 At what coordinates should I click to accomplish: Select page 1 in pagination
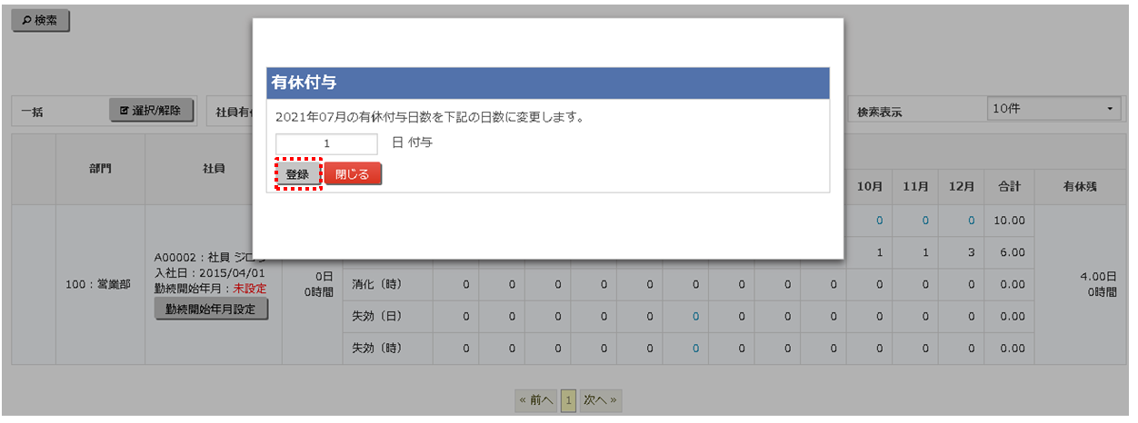coord(568,399)
